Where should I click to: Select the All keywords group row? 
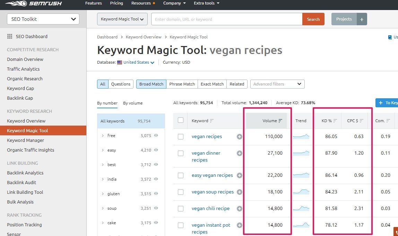[131, 121]
